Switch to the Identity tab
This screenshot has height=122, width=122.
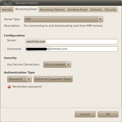tap(7, 10)
